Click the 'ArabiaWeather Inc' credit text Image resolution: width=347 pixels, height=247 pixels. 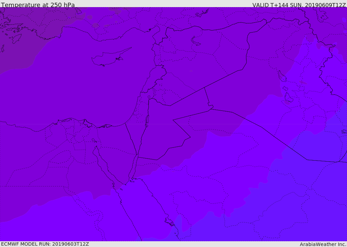click(323, 244)
